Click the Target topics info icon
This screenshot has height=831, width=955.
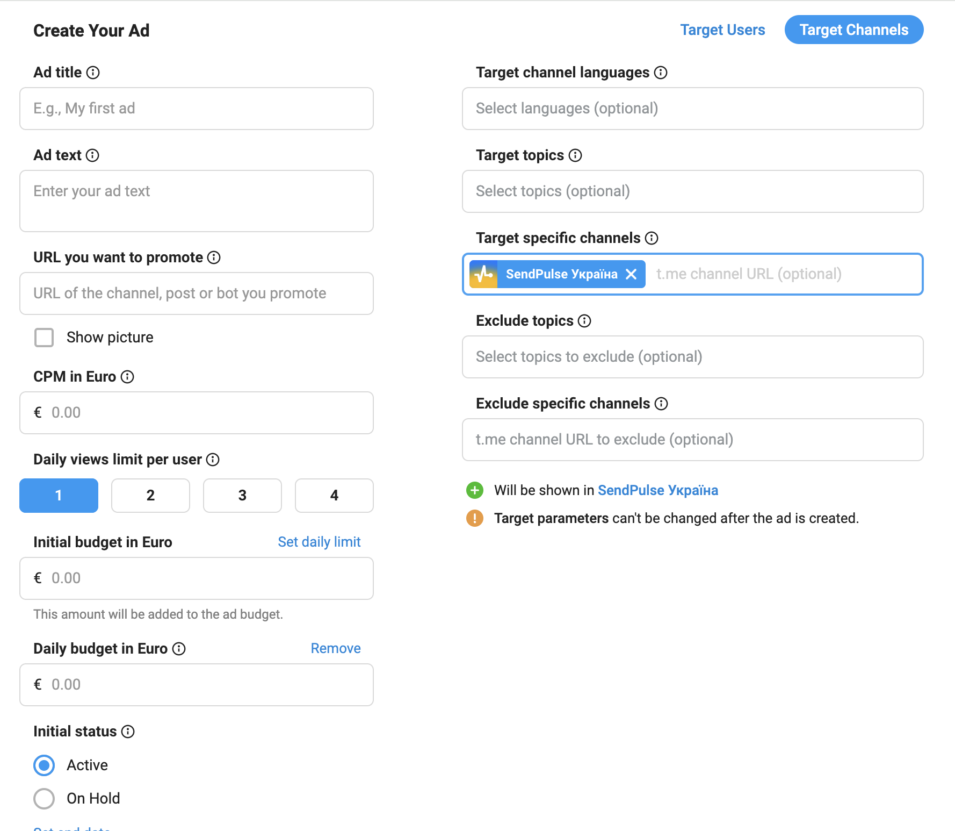point(575,155)
